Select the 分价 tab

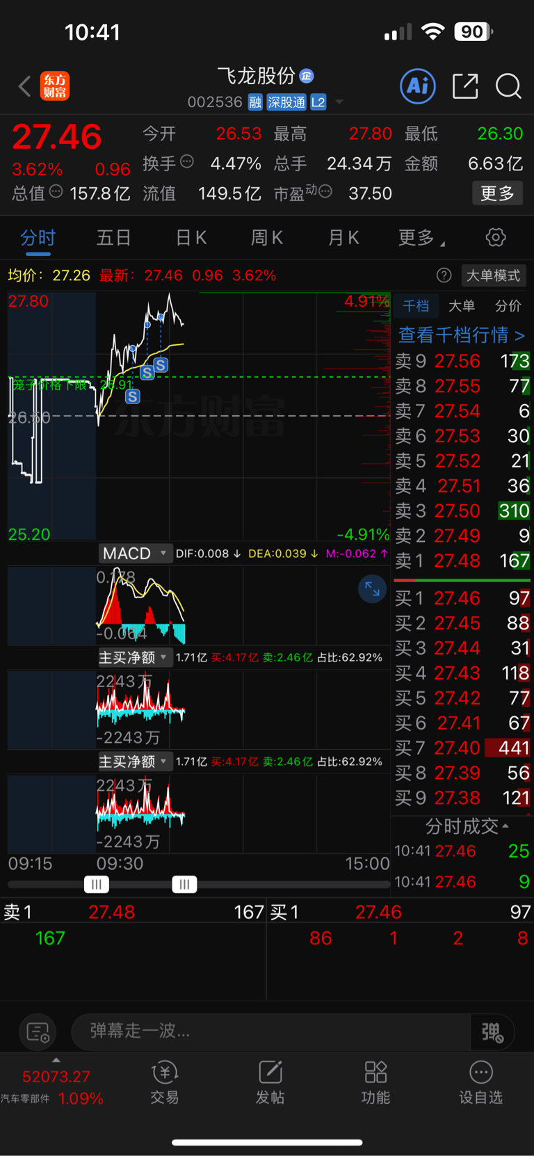[x=508, y=305]
